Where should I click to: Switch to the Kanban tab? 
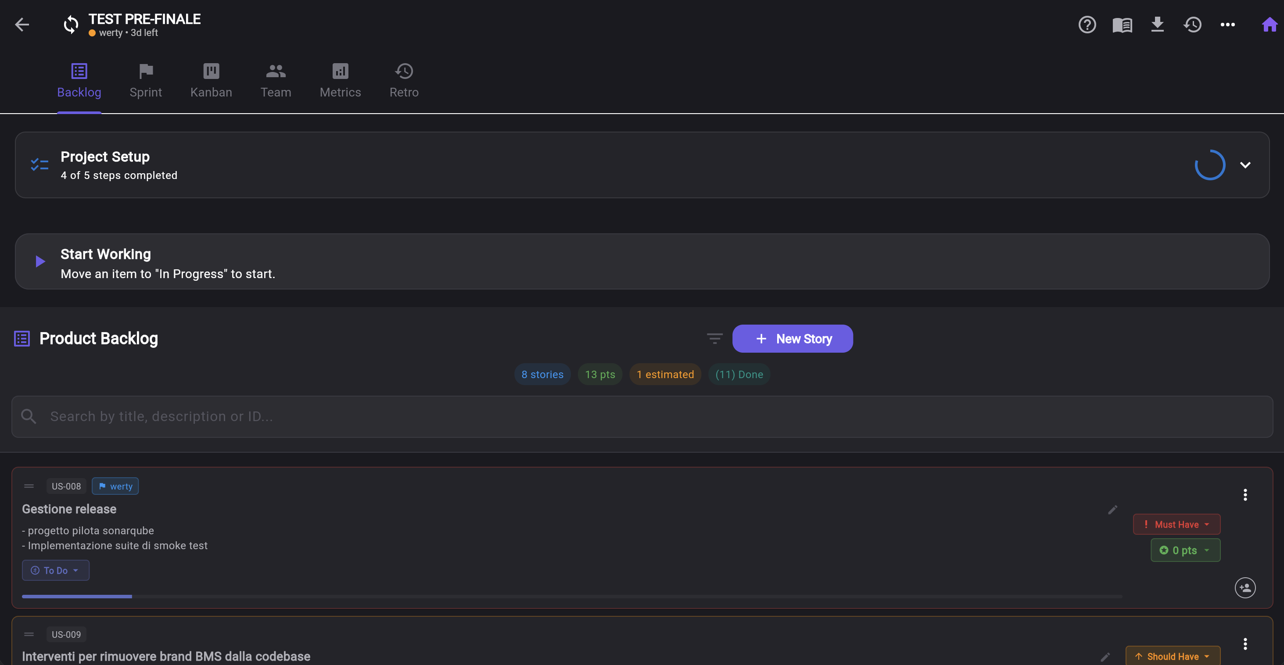coord(211,80)
